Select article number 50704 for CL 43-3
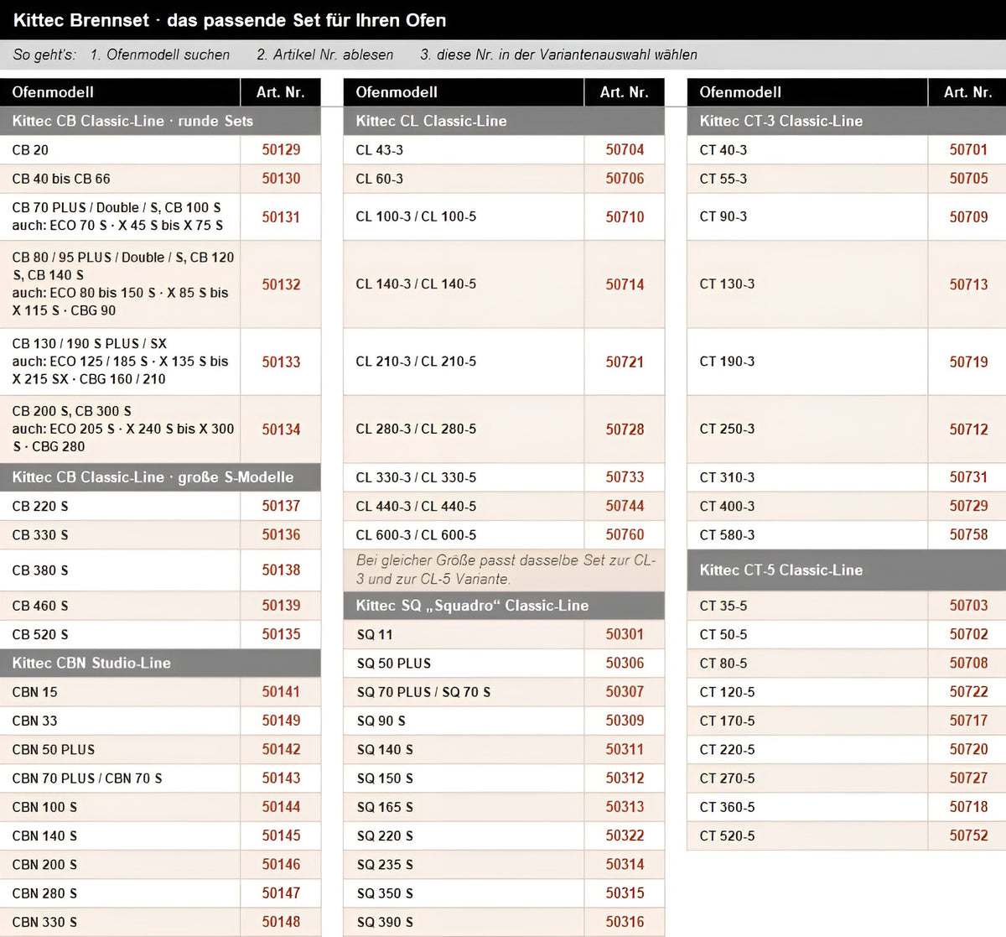The image size is (1006, 937). point(625,149)
